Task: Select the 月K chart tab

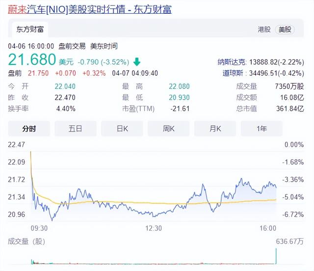Action: click(x=215, y=129)
